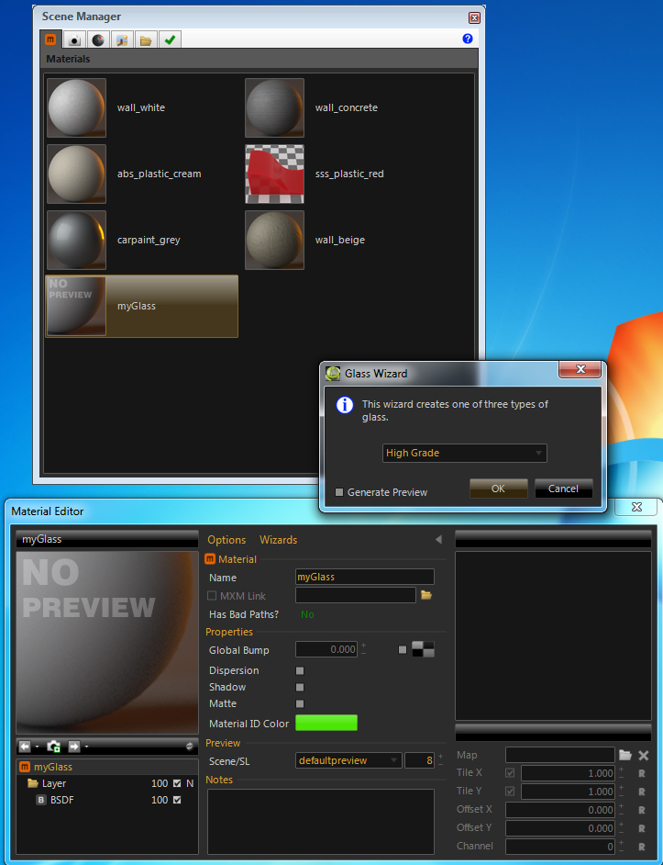The image size is (663, 865).
Task: Go to previous preview with left arrow
Action: coord(25,747)
